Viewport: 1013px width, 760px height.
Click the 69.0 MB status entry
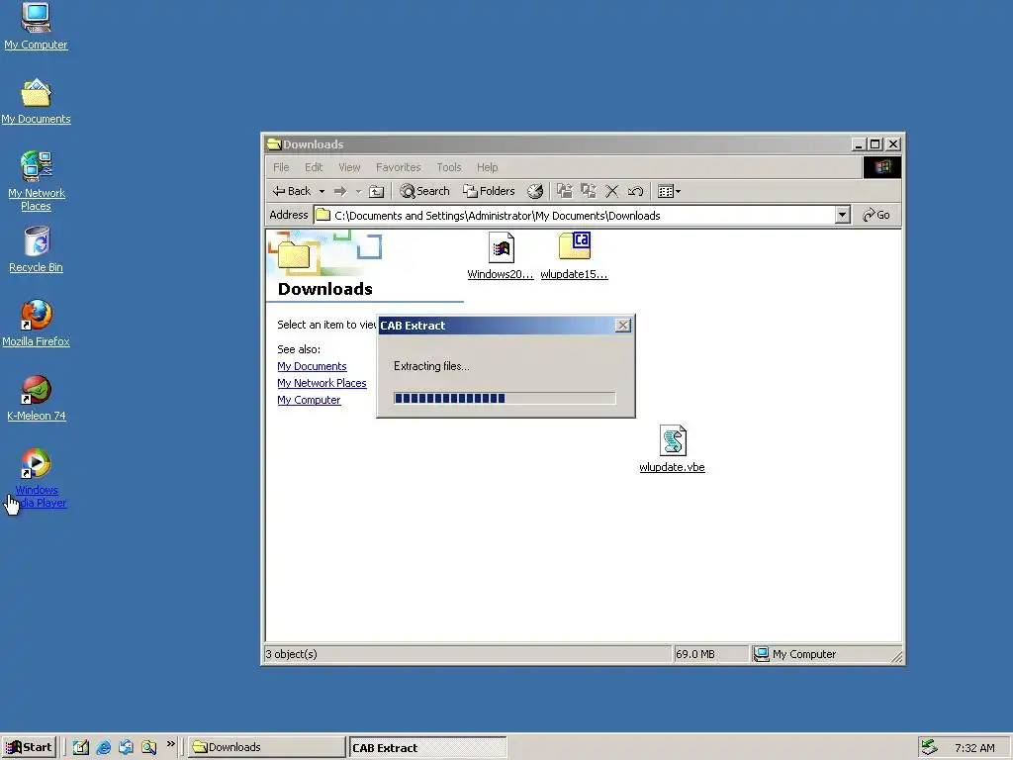695,654
